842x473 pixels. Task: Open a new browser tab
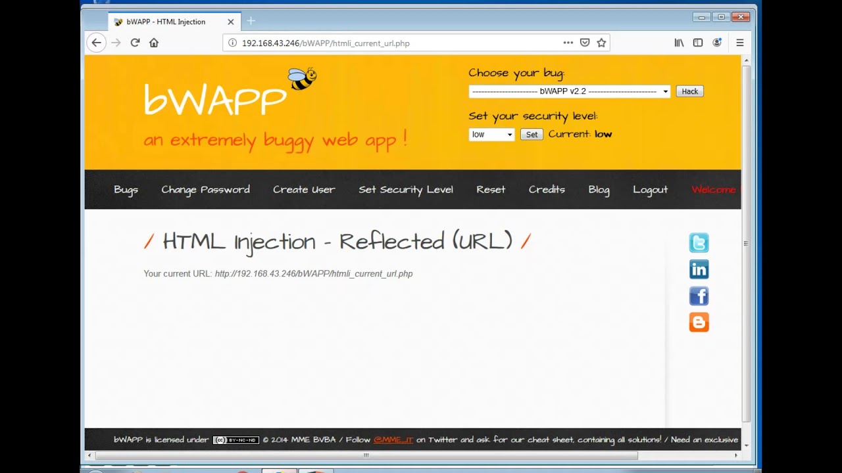click(x=251, y=22)
